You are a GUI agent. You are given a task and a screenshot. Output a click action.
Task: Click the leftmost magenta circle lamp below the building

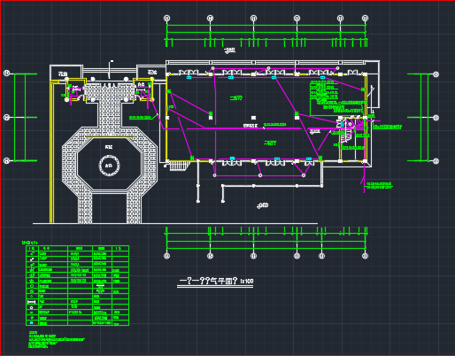click(x=215, y=175)
